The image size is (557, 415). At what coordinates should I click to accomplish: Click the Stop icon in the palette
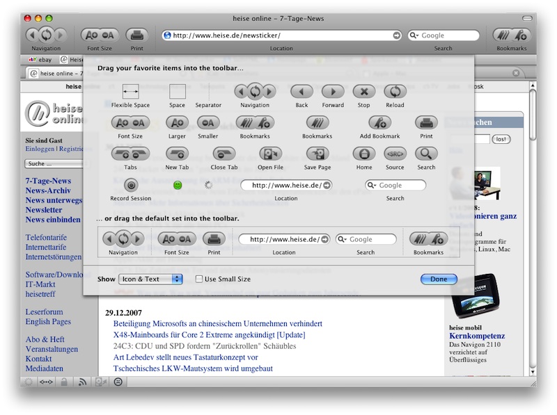[363, 92]
